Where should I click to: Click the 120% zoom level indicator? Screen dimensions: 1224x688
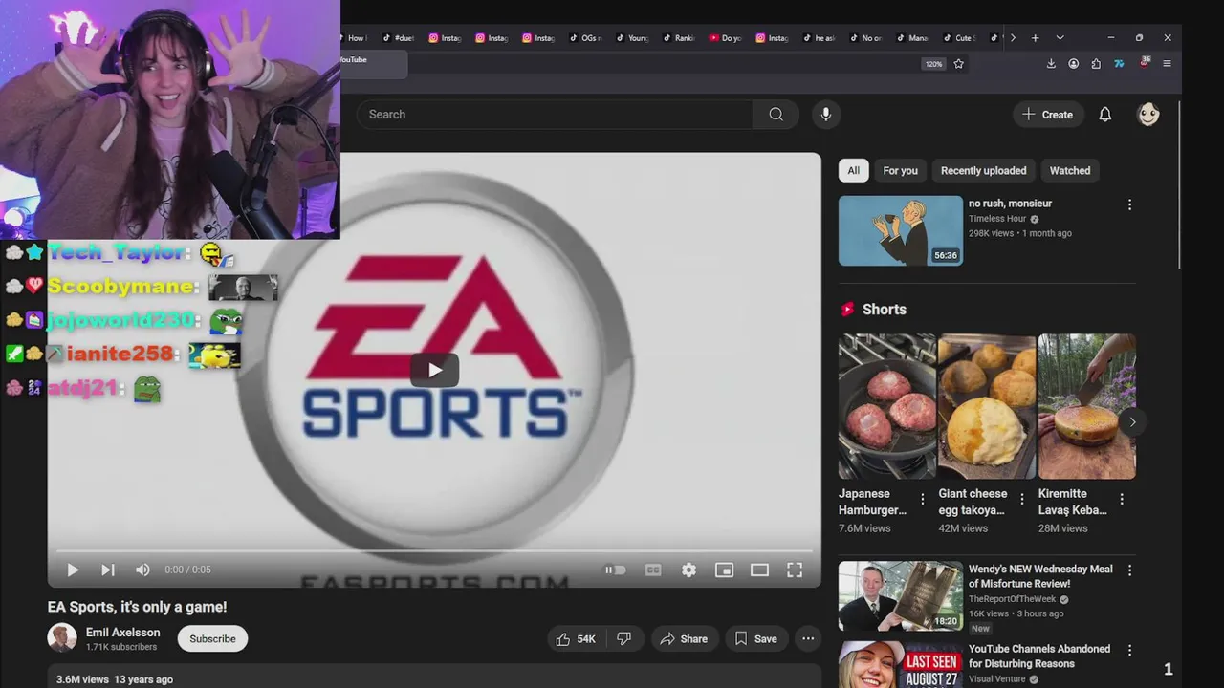point(933,64)
